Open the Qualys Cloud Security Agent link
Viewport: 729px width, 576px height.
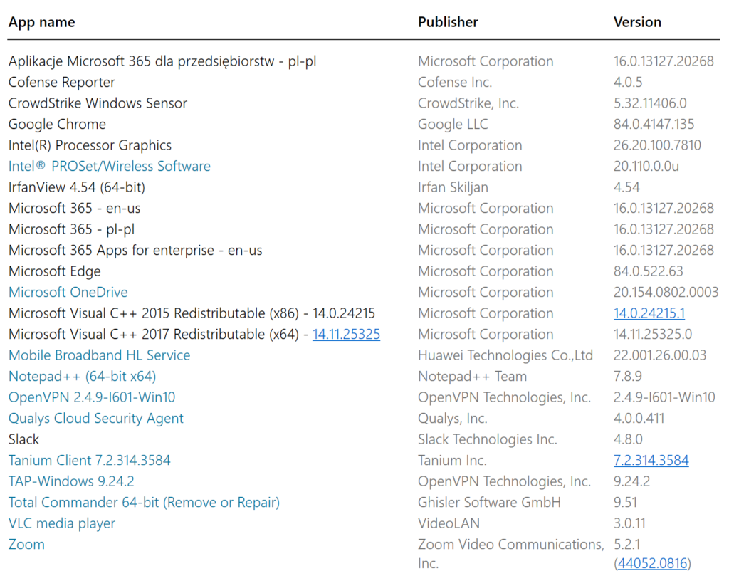96,418
